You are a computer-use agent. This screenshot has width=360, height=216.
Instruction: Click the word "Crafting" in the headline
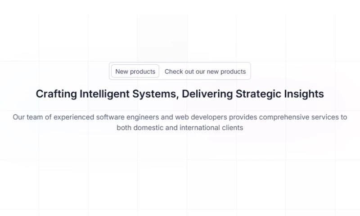56,94
